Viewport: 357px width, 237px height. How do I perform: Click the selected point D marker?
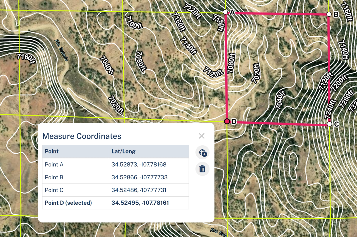point(227,121)
